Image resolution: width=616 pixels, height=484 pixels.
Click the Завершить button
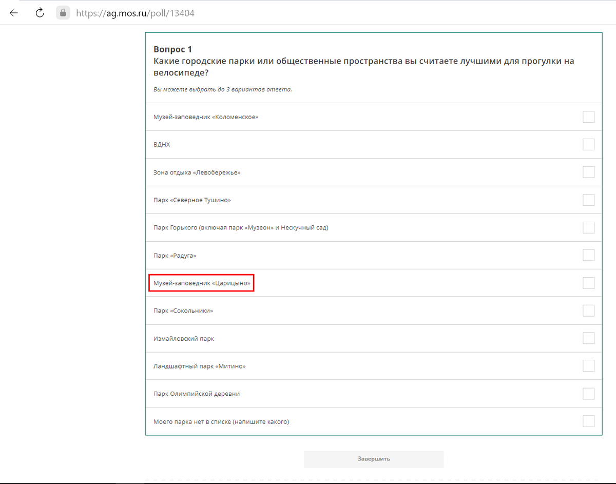tap(374, 459)
